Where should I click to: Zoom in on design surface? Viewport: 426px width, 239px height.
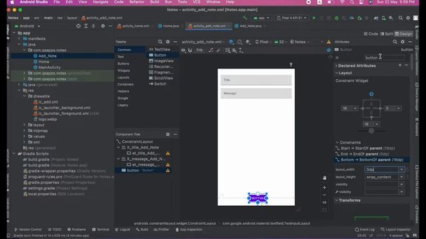tap(324, 187)
